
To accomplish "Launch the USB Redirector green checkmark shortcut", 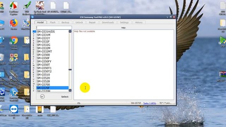I will (27, 8).
